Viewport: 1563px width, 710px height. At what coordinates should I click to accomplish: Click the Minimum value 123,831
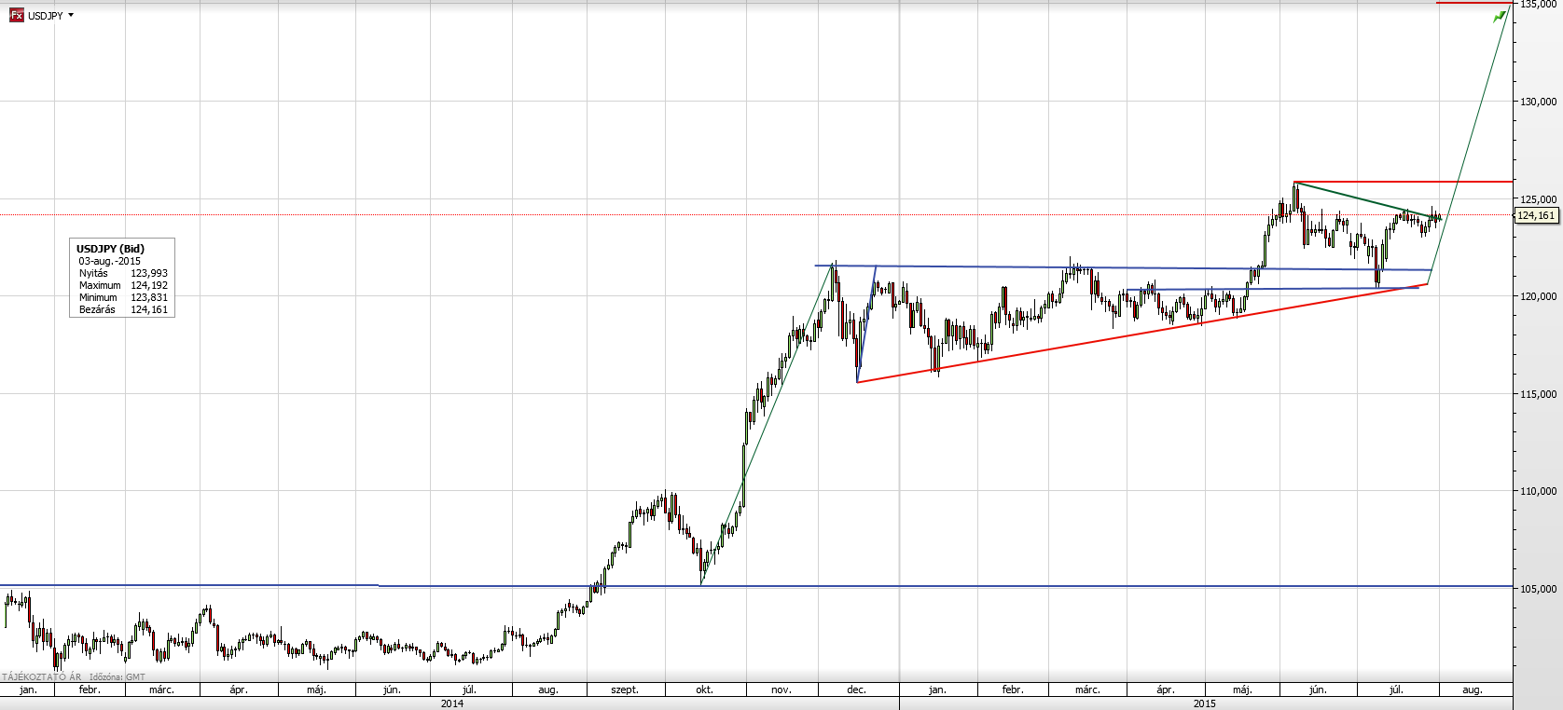[x=149, y=297]
